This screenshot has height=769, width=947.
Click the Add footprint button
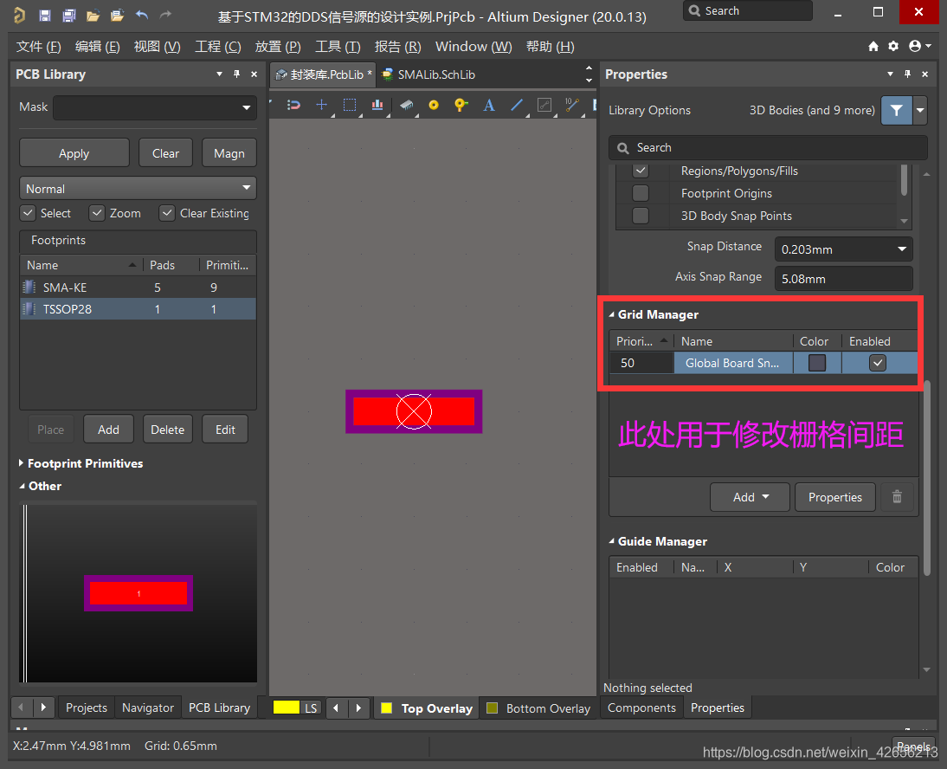[109, 430]
